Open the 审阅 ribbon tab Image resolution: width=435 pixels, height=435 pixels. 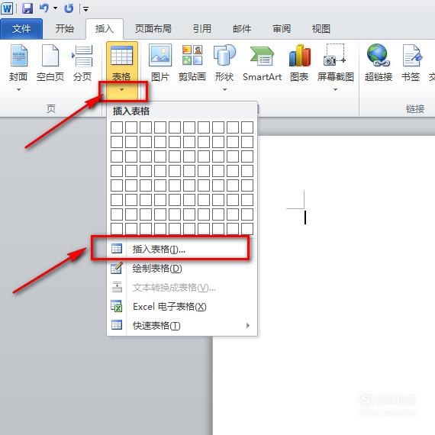point(282,28)
